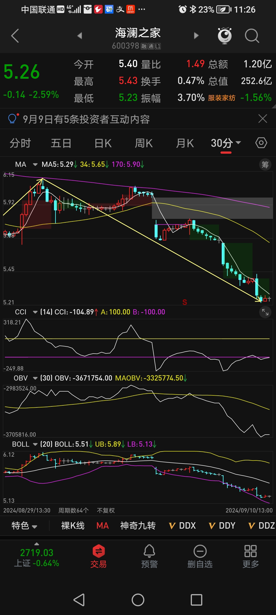Tap the 周期数64个 period count
The height and width of the screenshot is (615, 276).
pyautogui.click(x=74, y=510)
